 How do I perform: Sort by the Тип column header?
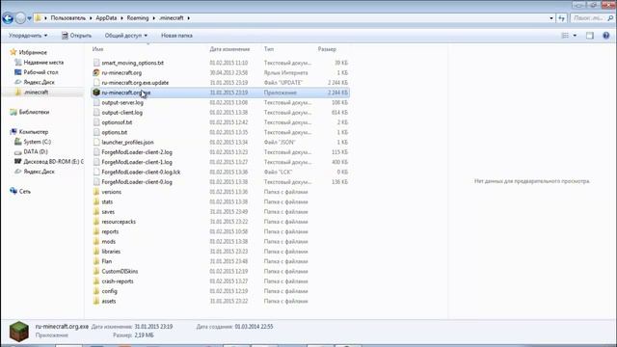269,49
